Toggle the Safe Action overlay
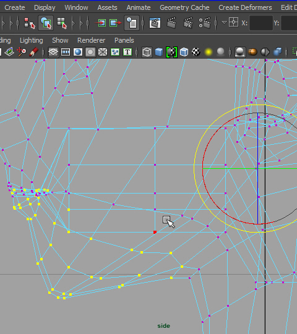The height and width of the screenshot is (334, 297). 115,52
